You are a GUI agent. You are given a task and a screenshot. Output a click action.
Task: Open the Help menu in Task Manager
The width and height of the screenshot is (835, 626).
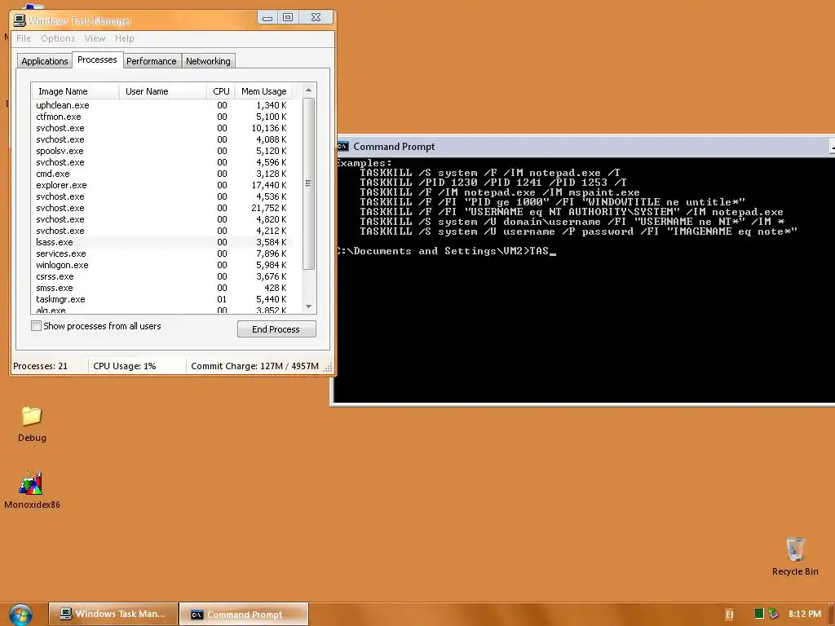click(x=124, y=38)
